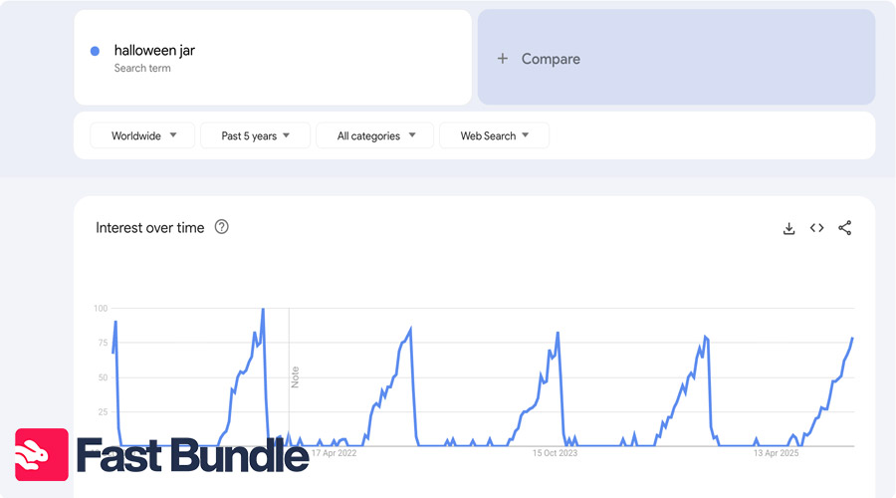Click the Fast Bundle rabbit logo icon
This screenshot has width=896, height=498.
(x=42, y=455)
